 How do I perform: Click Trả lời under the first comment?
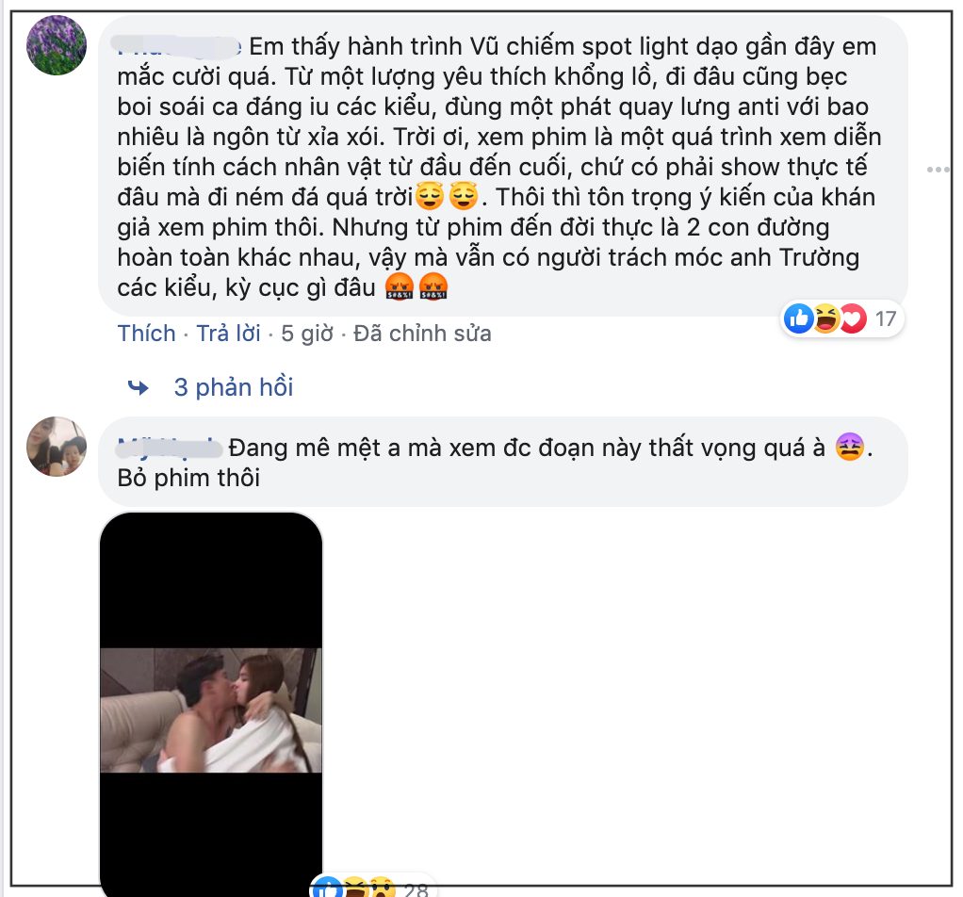coord(228,334)
